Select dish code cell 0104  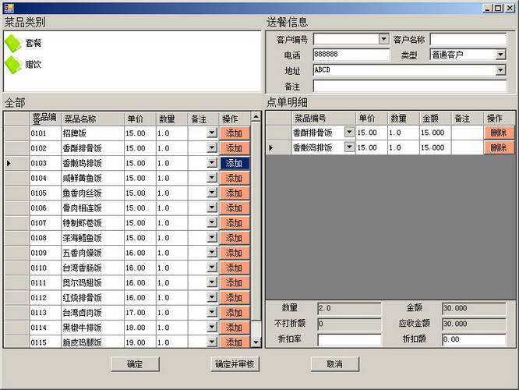coord(45,178)
